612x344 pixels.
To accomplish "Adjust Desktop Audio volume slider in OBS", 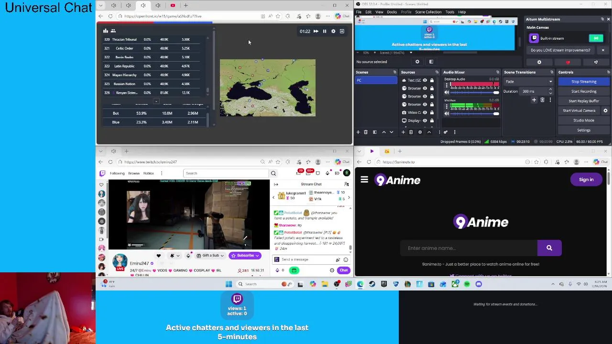I will (x=475, y=92).
